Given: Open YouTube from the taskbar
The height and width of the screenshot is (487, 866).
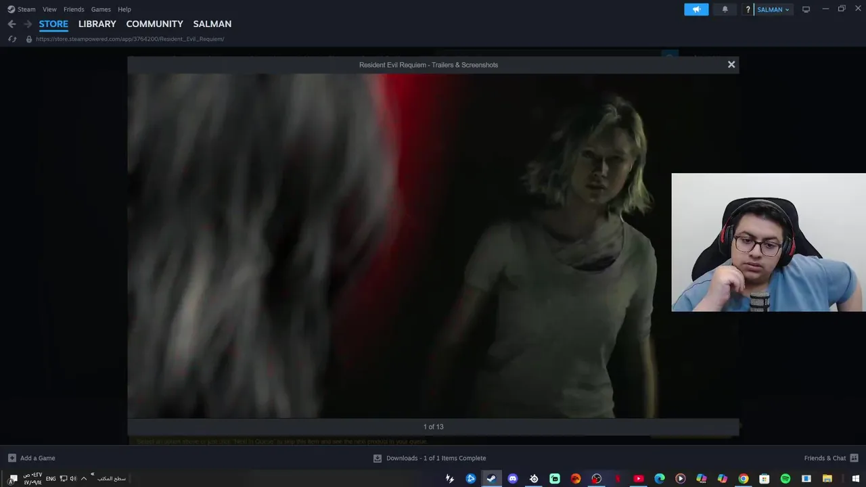Looking at the screenshot, I should click(638, 479).
